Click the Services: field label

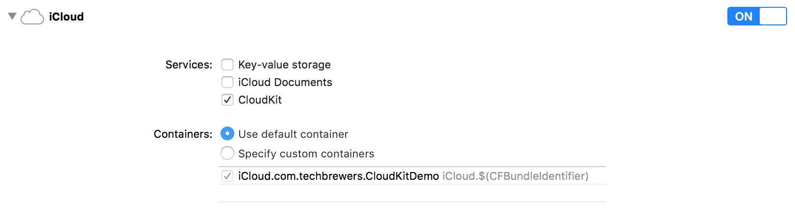pos(189,65)
